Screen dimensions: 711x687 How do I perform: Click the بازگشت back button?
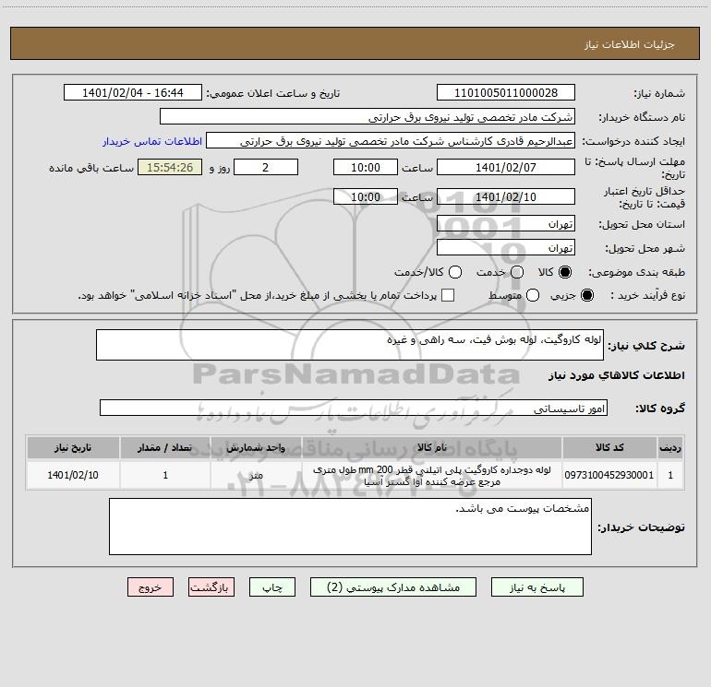[x=211, y=586]
